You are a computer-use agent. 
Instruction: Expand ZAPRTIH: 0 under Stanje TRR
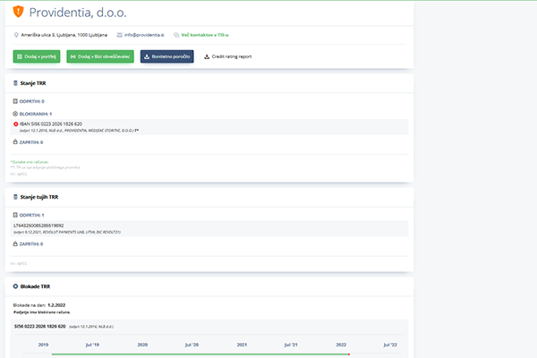pos(30,141)
